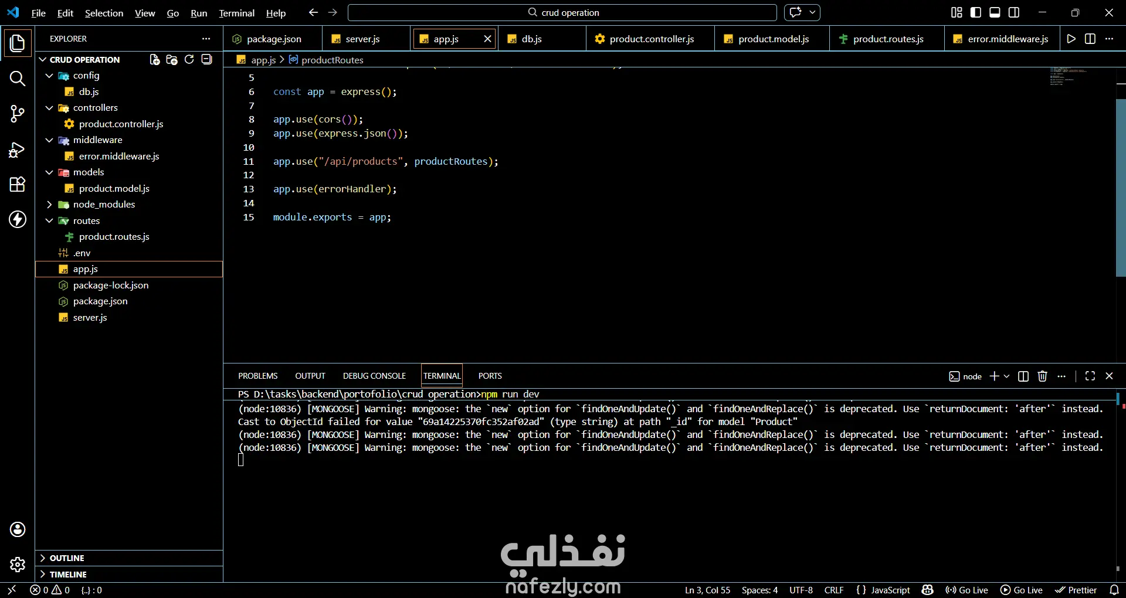Refresh the explorer file tree
Image resolution: width=1126 pixels, height=598 pixels.
coord(189,60)
